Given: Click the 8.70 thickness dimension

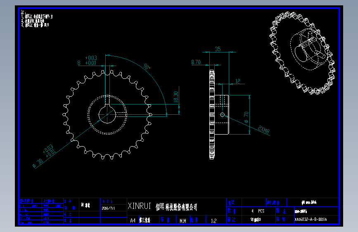Looking at the screenshot, I should tap(196, 62).
